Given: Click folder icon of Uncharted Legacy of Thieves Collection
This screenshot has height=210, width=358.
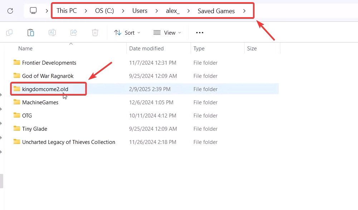Looking at the screenshot, I should pos(17,141).
